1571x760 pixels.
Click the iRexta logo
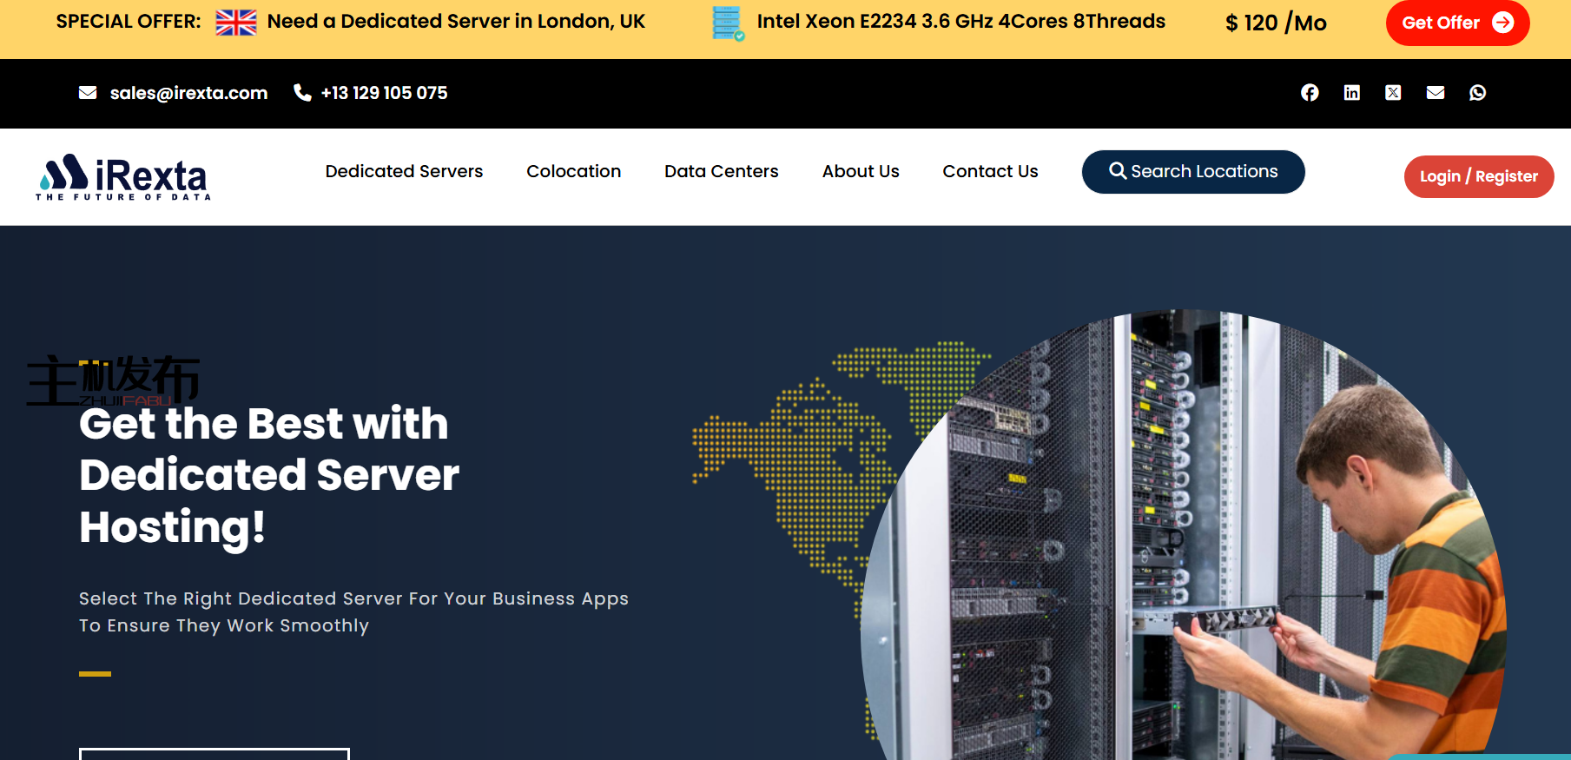(122, 177)
